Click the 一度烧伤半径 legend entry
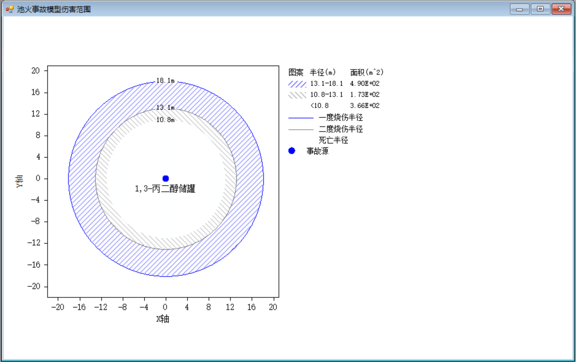 point(341,118)
